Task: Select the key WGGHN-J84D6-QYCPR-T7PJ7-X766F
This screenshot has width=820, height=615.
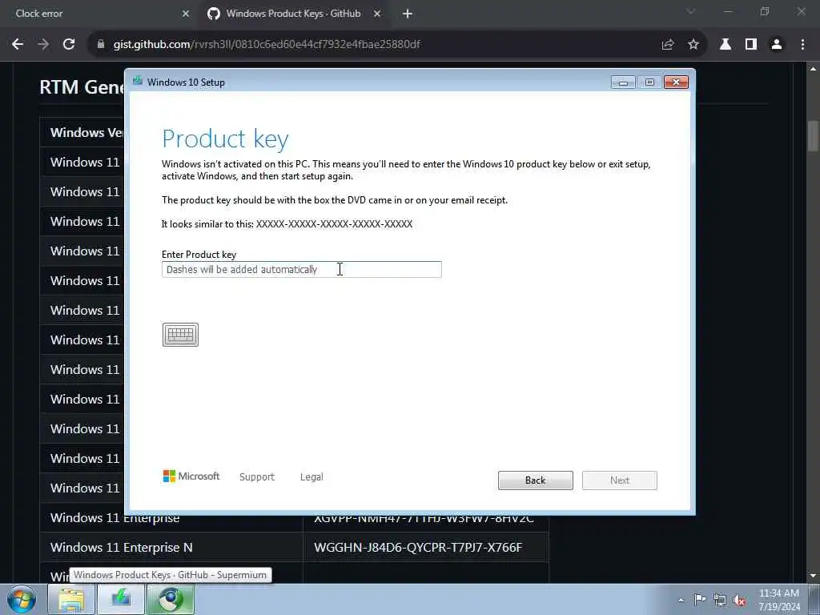Action: point(418,548)
